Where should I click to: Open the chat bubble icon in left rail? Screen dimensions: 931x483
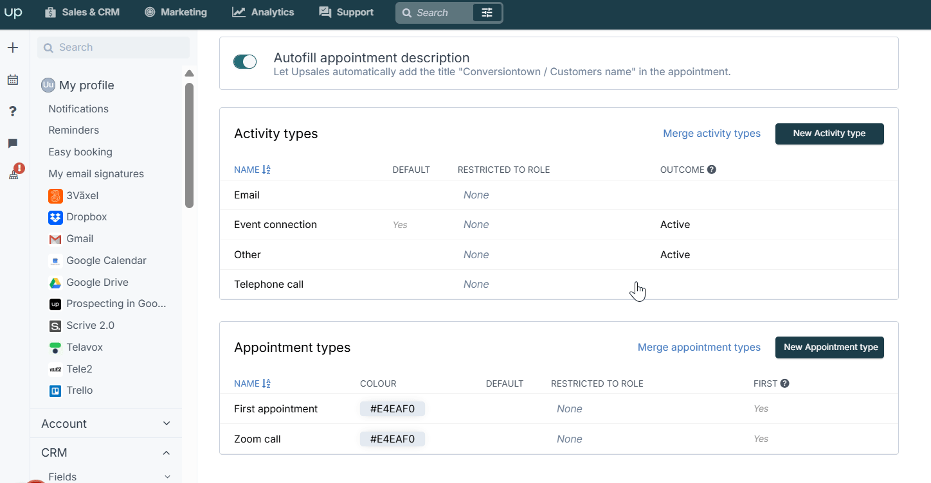[13, 143]
